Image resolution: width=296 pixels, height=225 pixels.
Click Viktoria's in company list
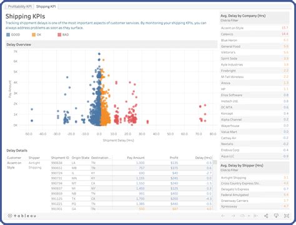pos(255,52)
